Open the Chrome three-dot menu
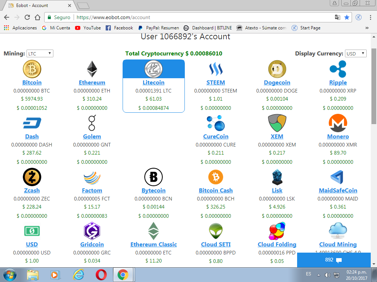 click(370, 17)
